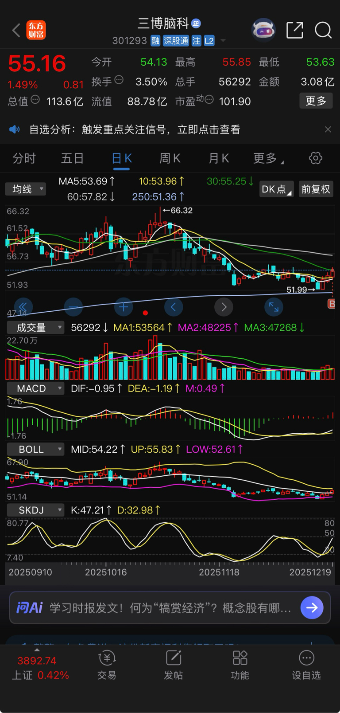
Task: Open the 均线 indicator dropdown
Action: click(26, 189)
